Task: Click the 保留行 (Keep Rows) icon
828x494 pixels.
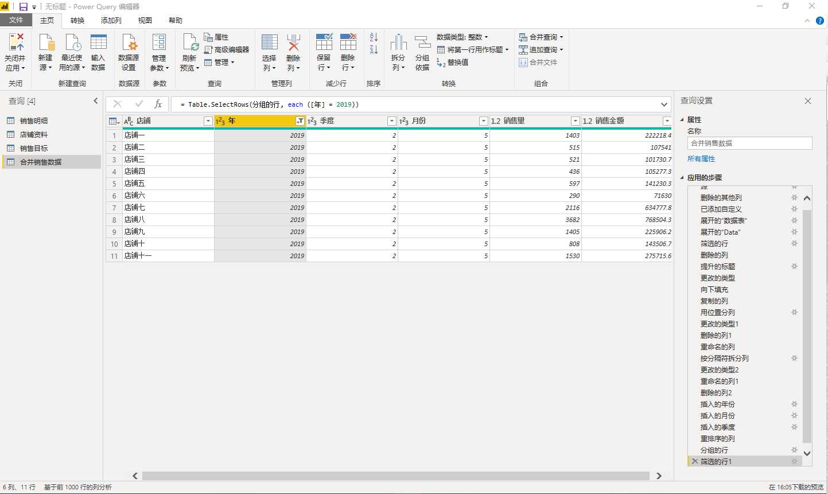Action: (x=324, y=42)
